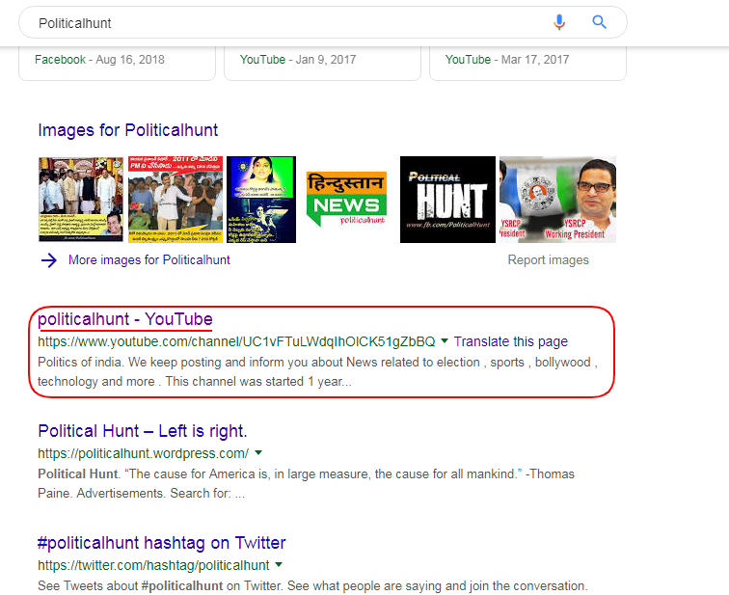
Task: Click the arrow icon beside More images
Action: tap(49, 260)
